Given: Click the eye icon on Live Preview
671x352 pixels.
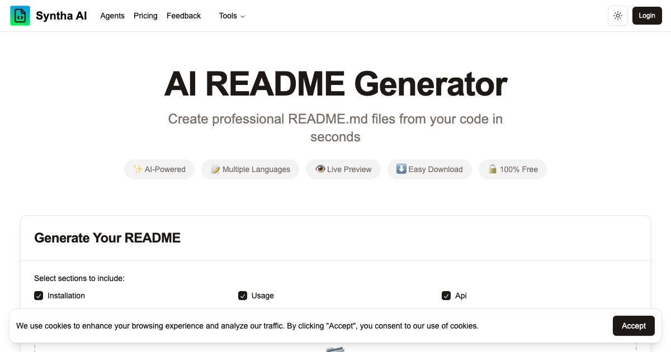Looking at the screenshot, I should click(320, 169).
